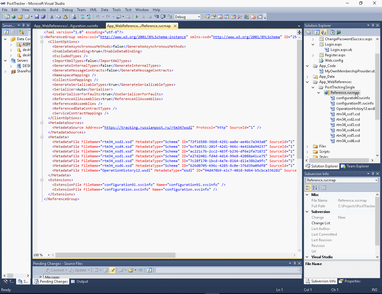The height and width of the screenshot is (294, 382).
Task: Open the russianpost rtm34 wsdl link
Action: [148, 127]
